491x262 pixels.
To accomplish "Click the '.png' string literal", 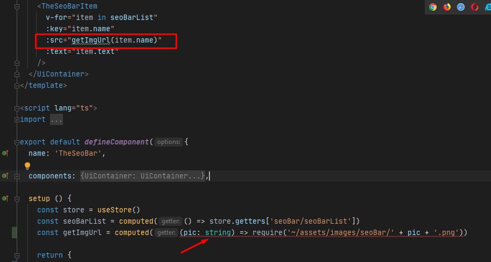I will tap(446, 232).
